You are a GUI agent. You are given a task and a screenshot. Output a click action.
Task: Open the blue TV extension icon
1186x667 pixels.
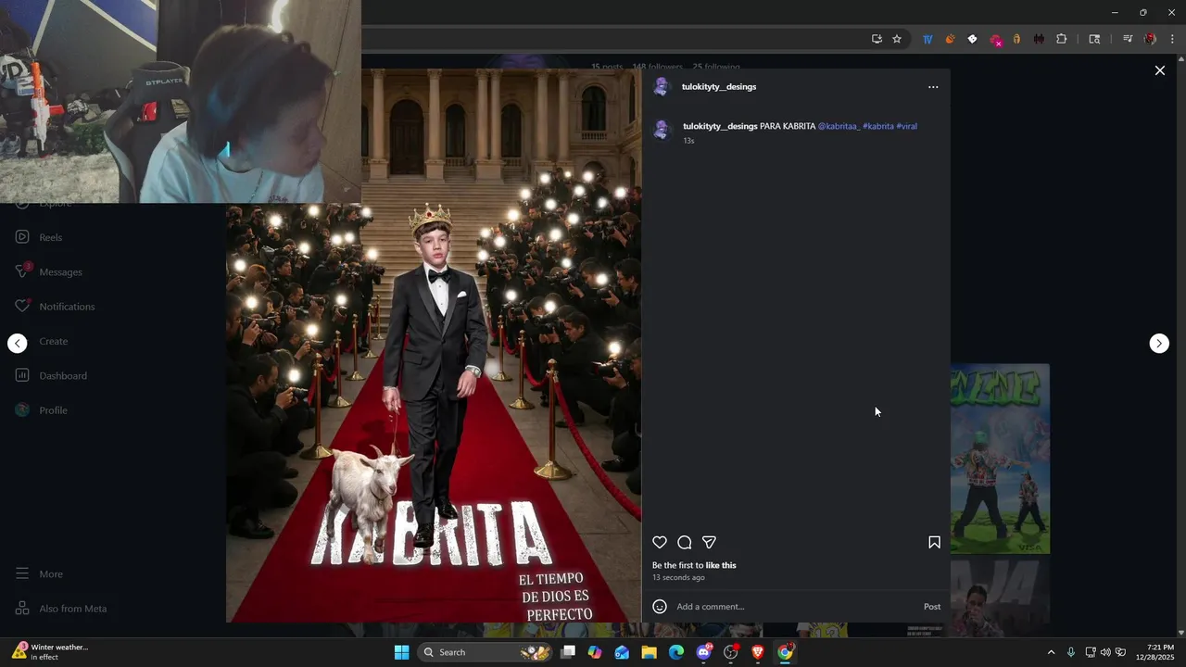[927, 39]
